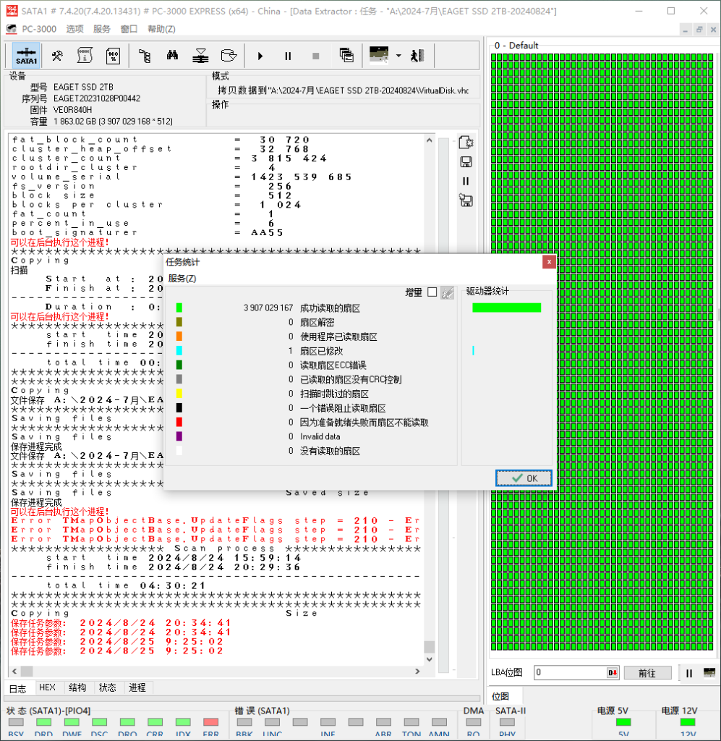The image size is (721, 741).
Task: Click the 3 907 029 167 sector count value
Action: point(268,308)
